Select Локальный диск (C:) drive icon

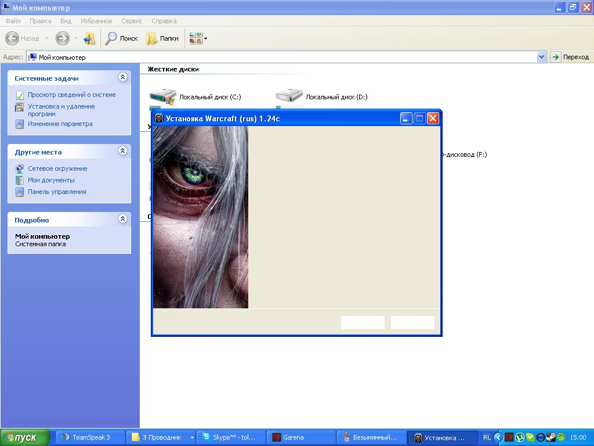pos(163,97)
